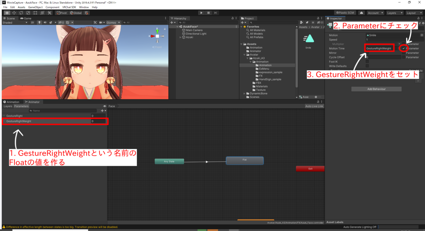This screenshot has width=425, height=231.
Task: Toggle the grid snapping icon
Action: [x=86, y=13]
